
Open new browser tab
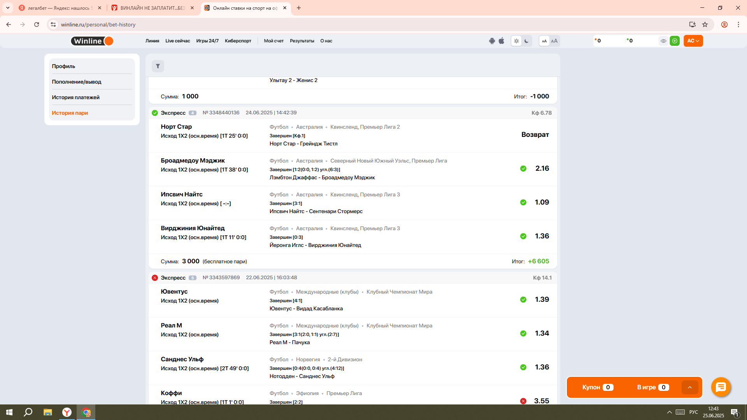299,8
